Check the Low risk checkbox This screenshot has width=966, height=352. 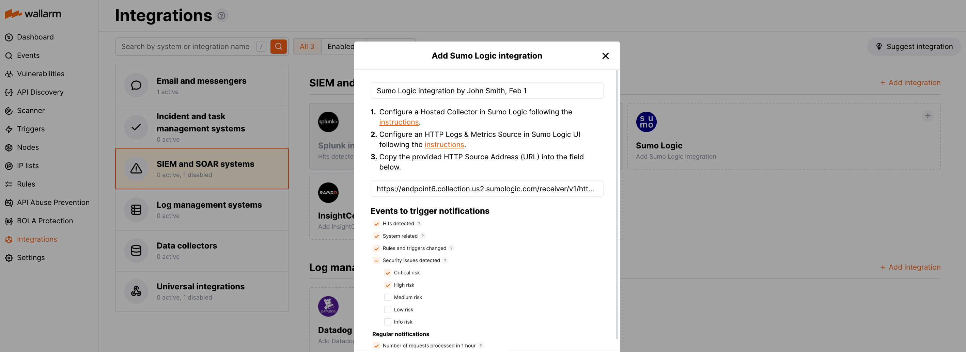(x=387, y=309)
